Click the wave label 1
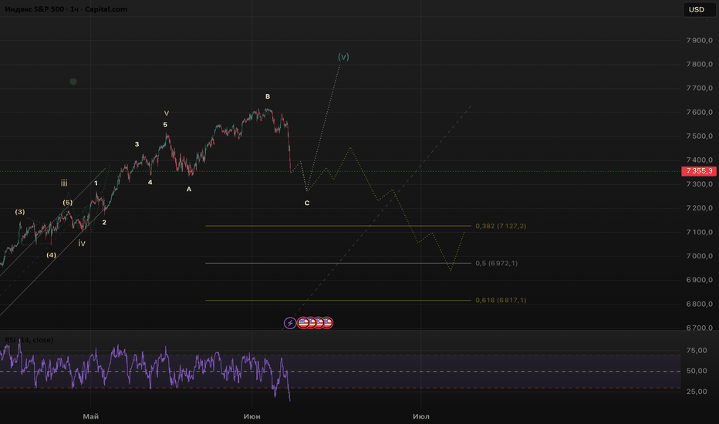The image size is (719, 424). click(96, 183)
